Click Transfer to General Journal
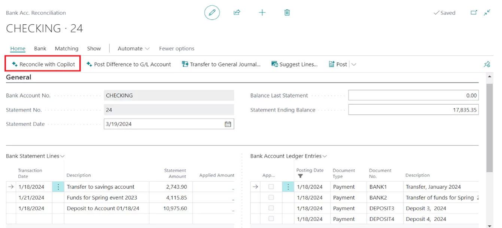The image size is (502, 228). 221,64
